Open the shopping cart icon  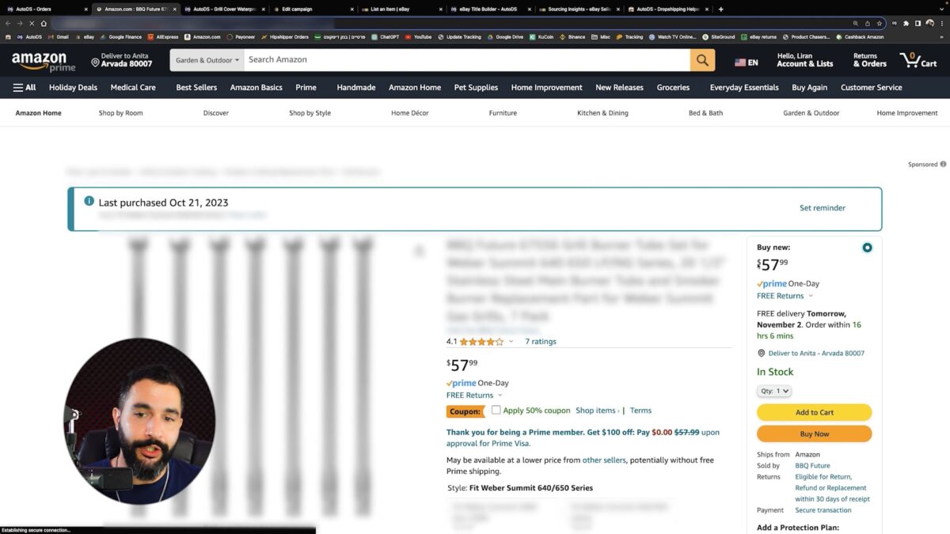coord(918,60)
